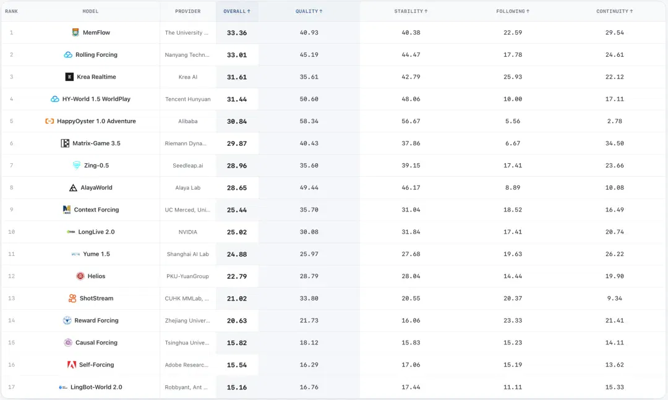Click the ShotStream orange logo icon

point(72,298)
